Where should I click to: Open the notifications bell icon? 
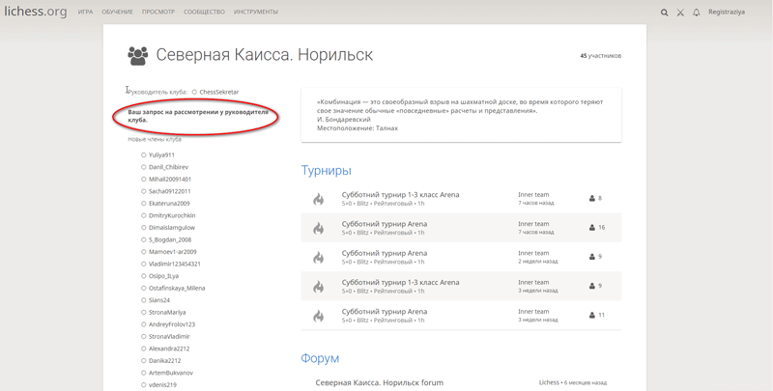696,13
